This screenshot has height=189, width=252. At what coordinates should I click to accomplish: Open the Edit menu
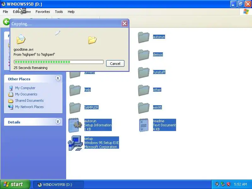tap(16, 12)
